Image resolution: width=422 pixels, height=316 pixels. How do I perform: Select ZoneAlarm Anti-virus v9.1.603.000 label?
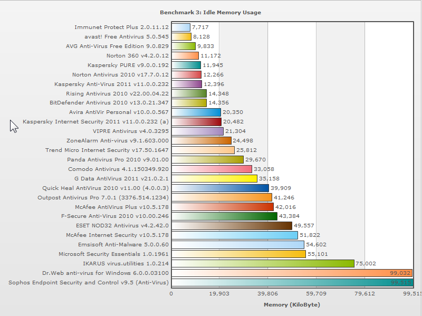click(x=118, y=140)
